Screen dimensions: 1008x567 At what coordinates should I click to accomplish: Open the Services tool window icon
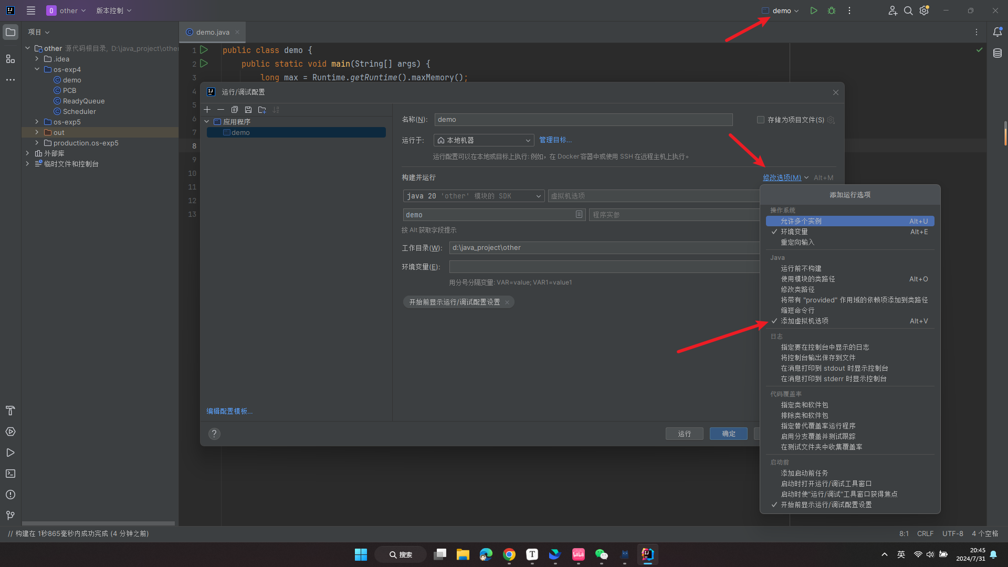point(10,432)
